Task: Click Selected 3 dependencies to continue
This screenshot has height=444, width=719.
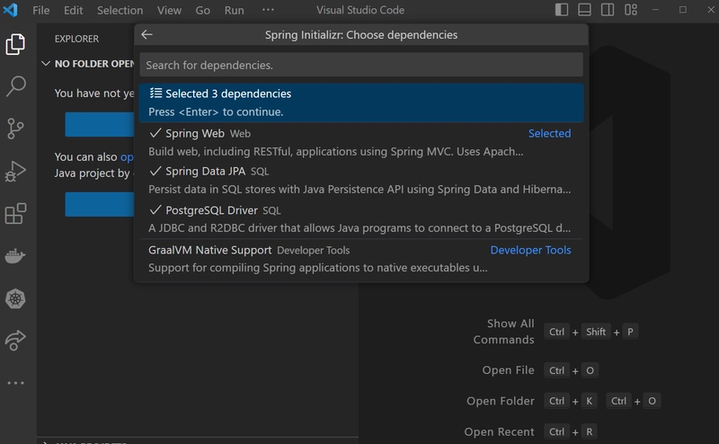Action: click(x=361, y=102)
